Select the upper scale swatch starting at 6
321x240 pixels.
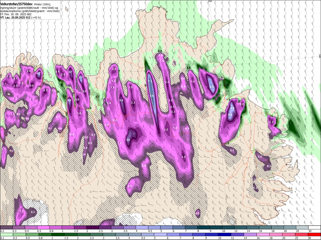[179, 227]
